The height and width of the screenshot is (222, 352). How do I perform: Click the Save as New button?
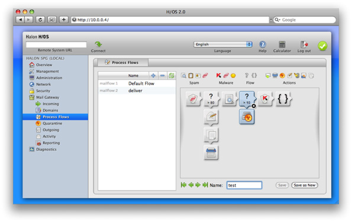305,185
